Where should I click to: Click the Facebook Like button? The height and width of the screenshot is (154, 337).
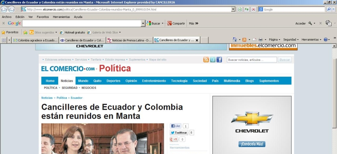pyautogui.click(x=175, y=126)
